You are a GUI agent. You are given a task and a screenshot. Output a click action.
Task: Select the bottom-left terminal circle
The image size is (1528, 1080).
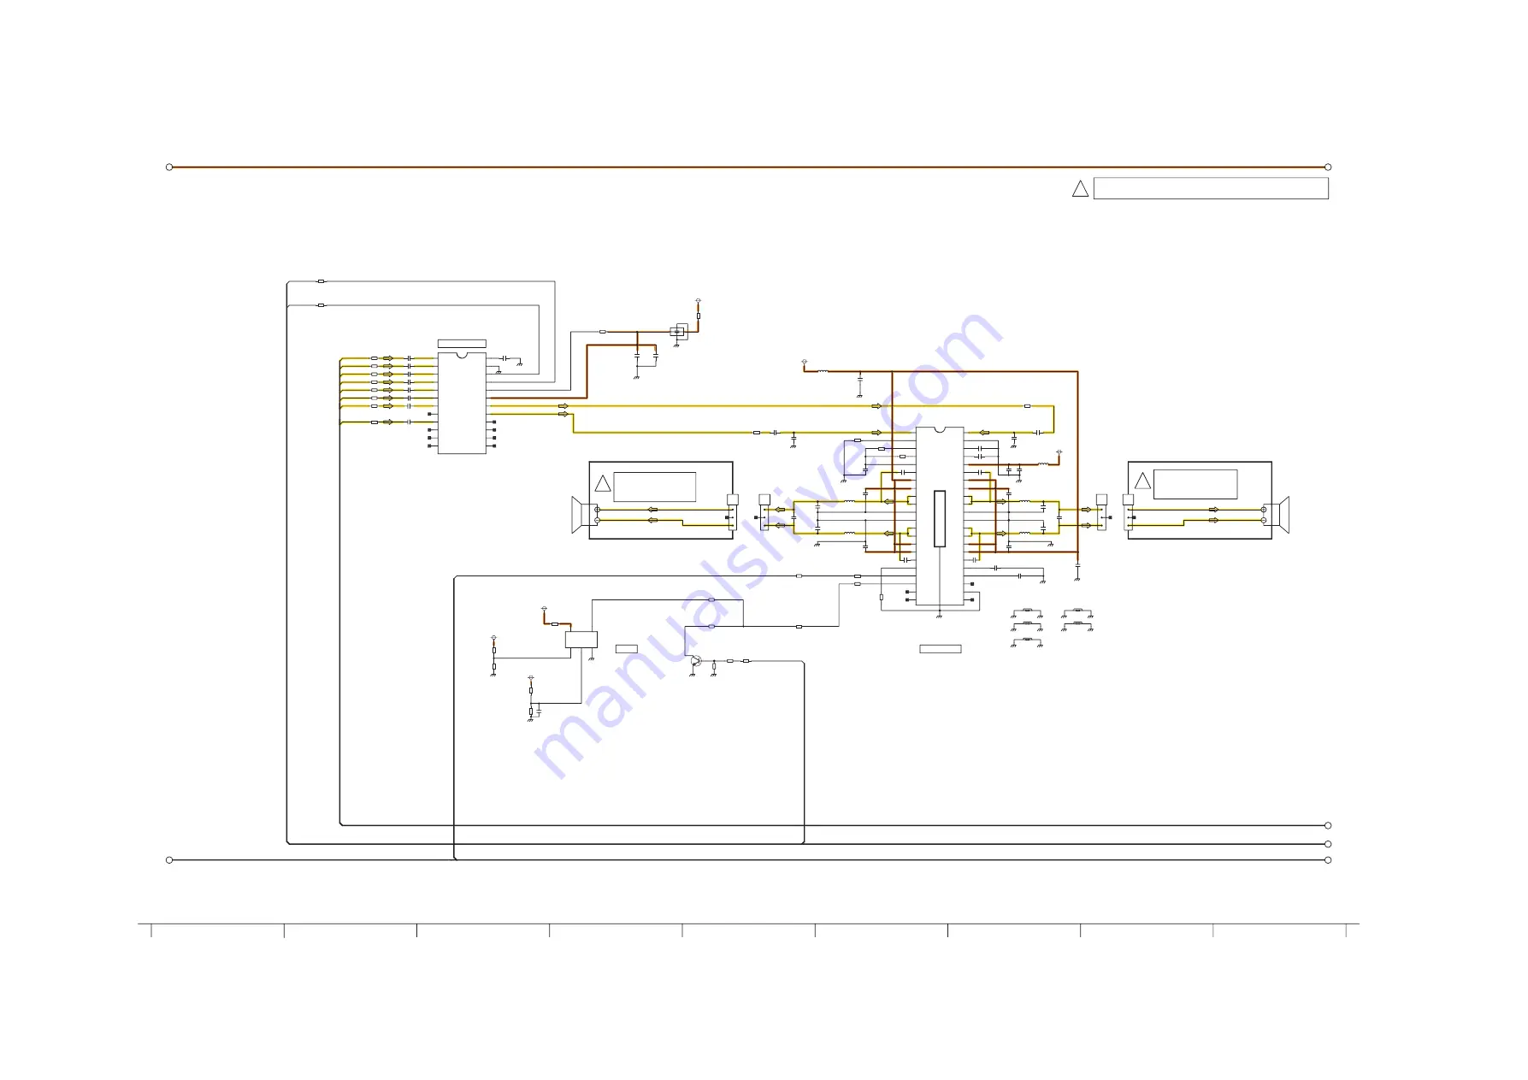tap(169, 860)
